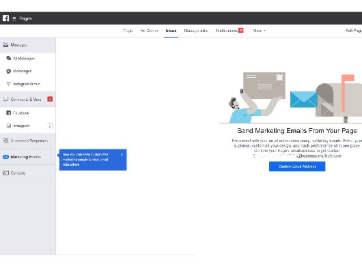This screenshot has width=362, height=266.
Task: Click the Automated Responses icon
Action: 5,141
